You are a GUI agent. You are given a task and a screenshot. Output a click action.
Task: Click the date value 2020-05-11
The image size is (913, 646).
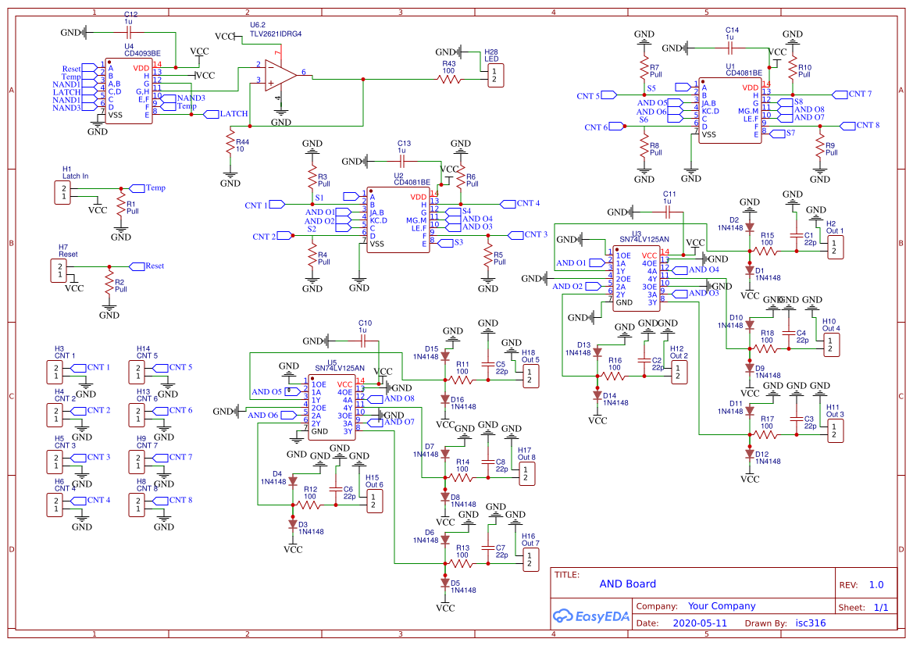700,623
